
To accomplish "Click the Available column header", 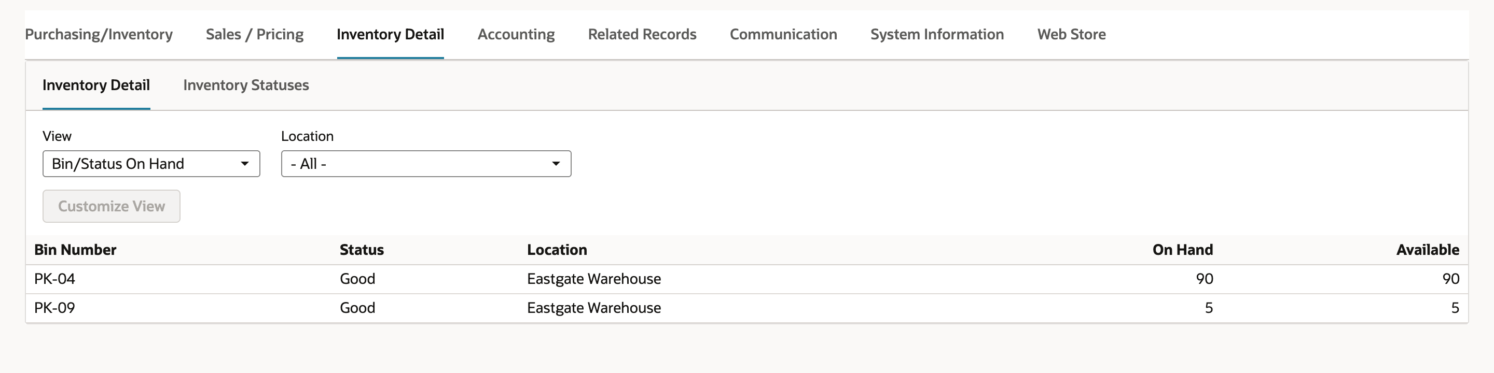I will (1428, 250).
